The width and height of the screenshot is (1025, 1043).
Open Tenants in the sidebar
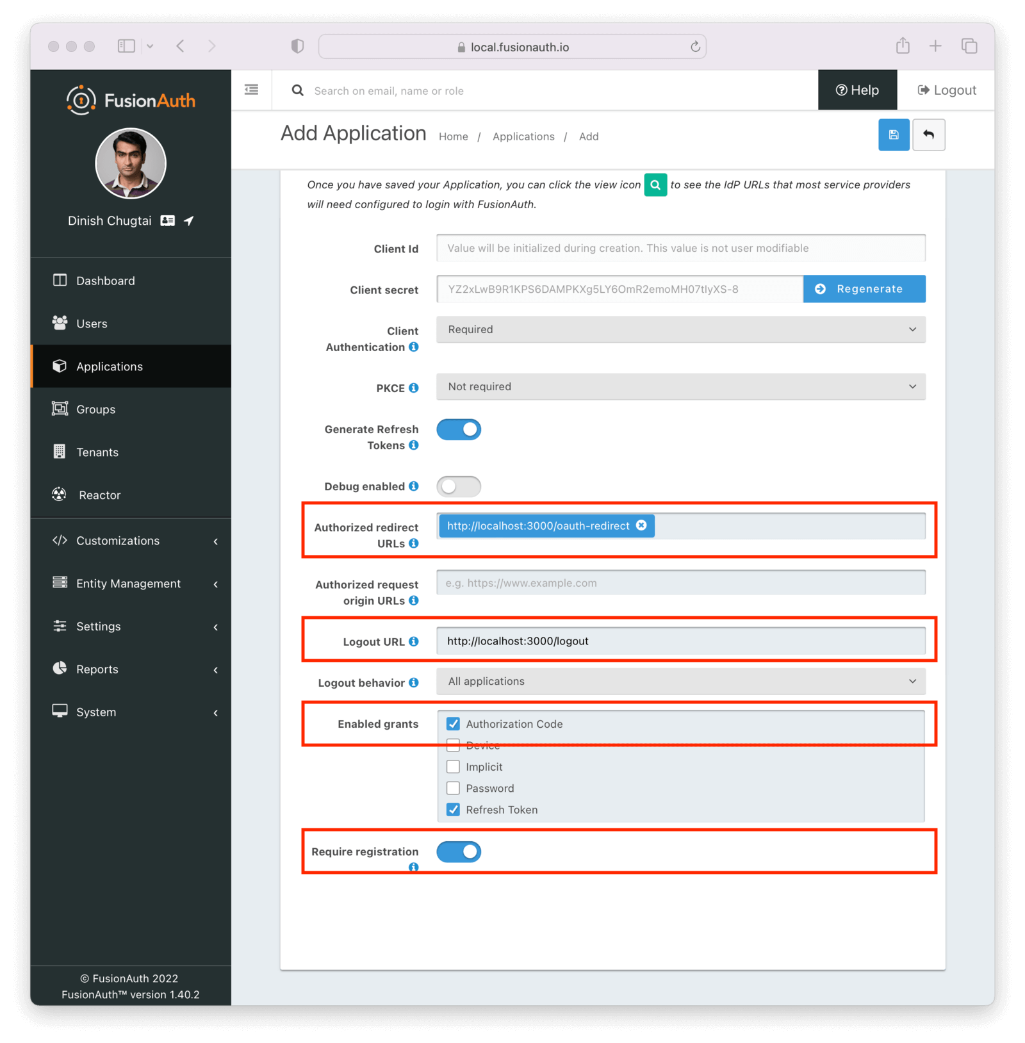point(131,452)
